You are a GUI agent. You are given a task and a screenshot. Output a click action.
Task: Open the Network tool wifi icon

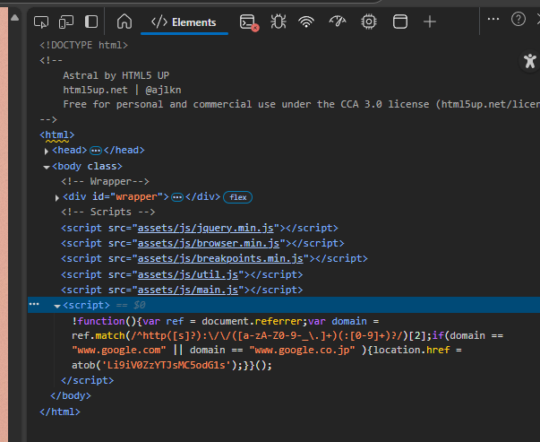306,22
